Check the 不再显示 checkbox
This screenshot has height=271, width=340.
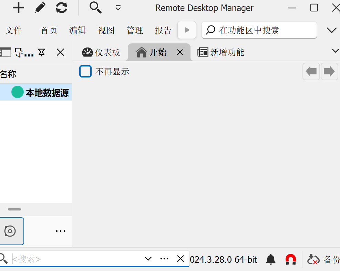click(x=85, y=71)
